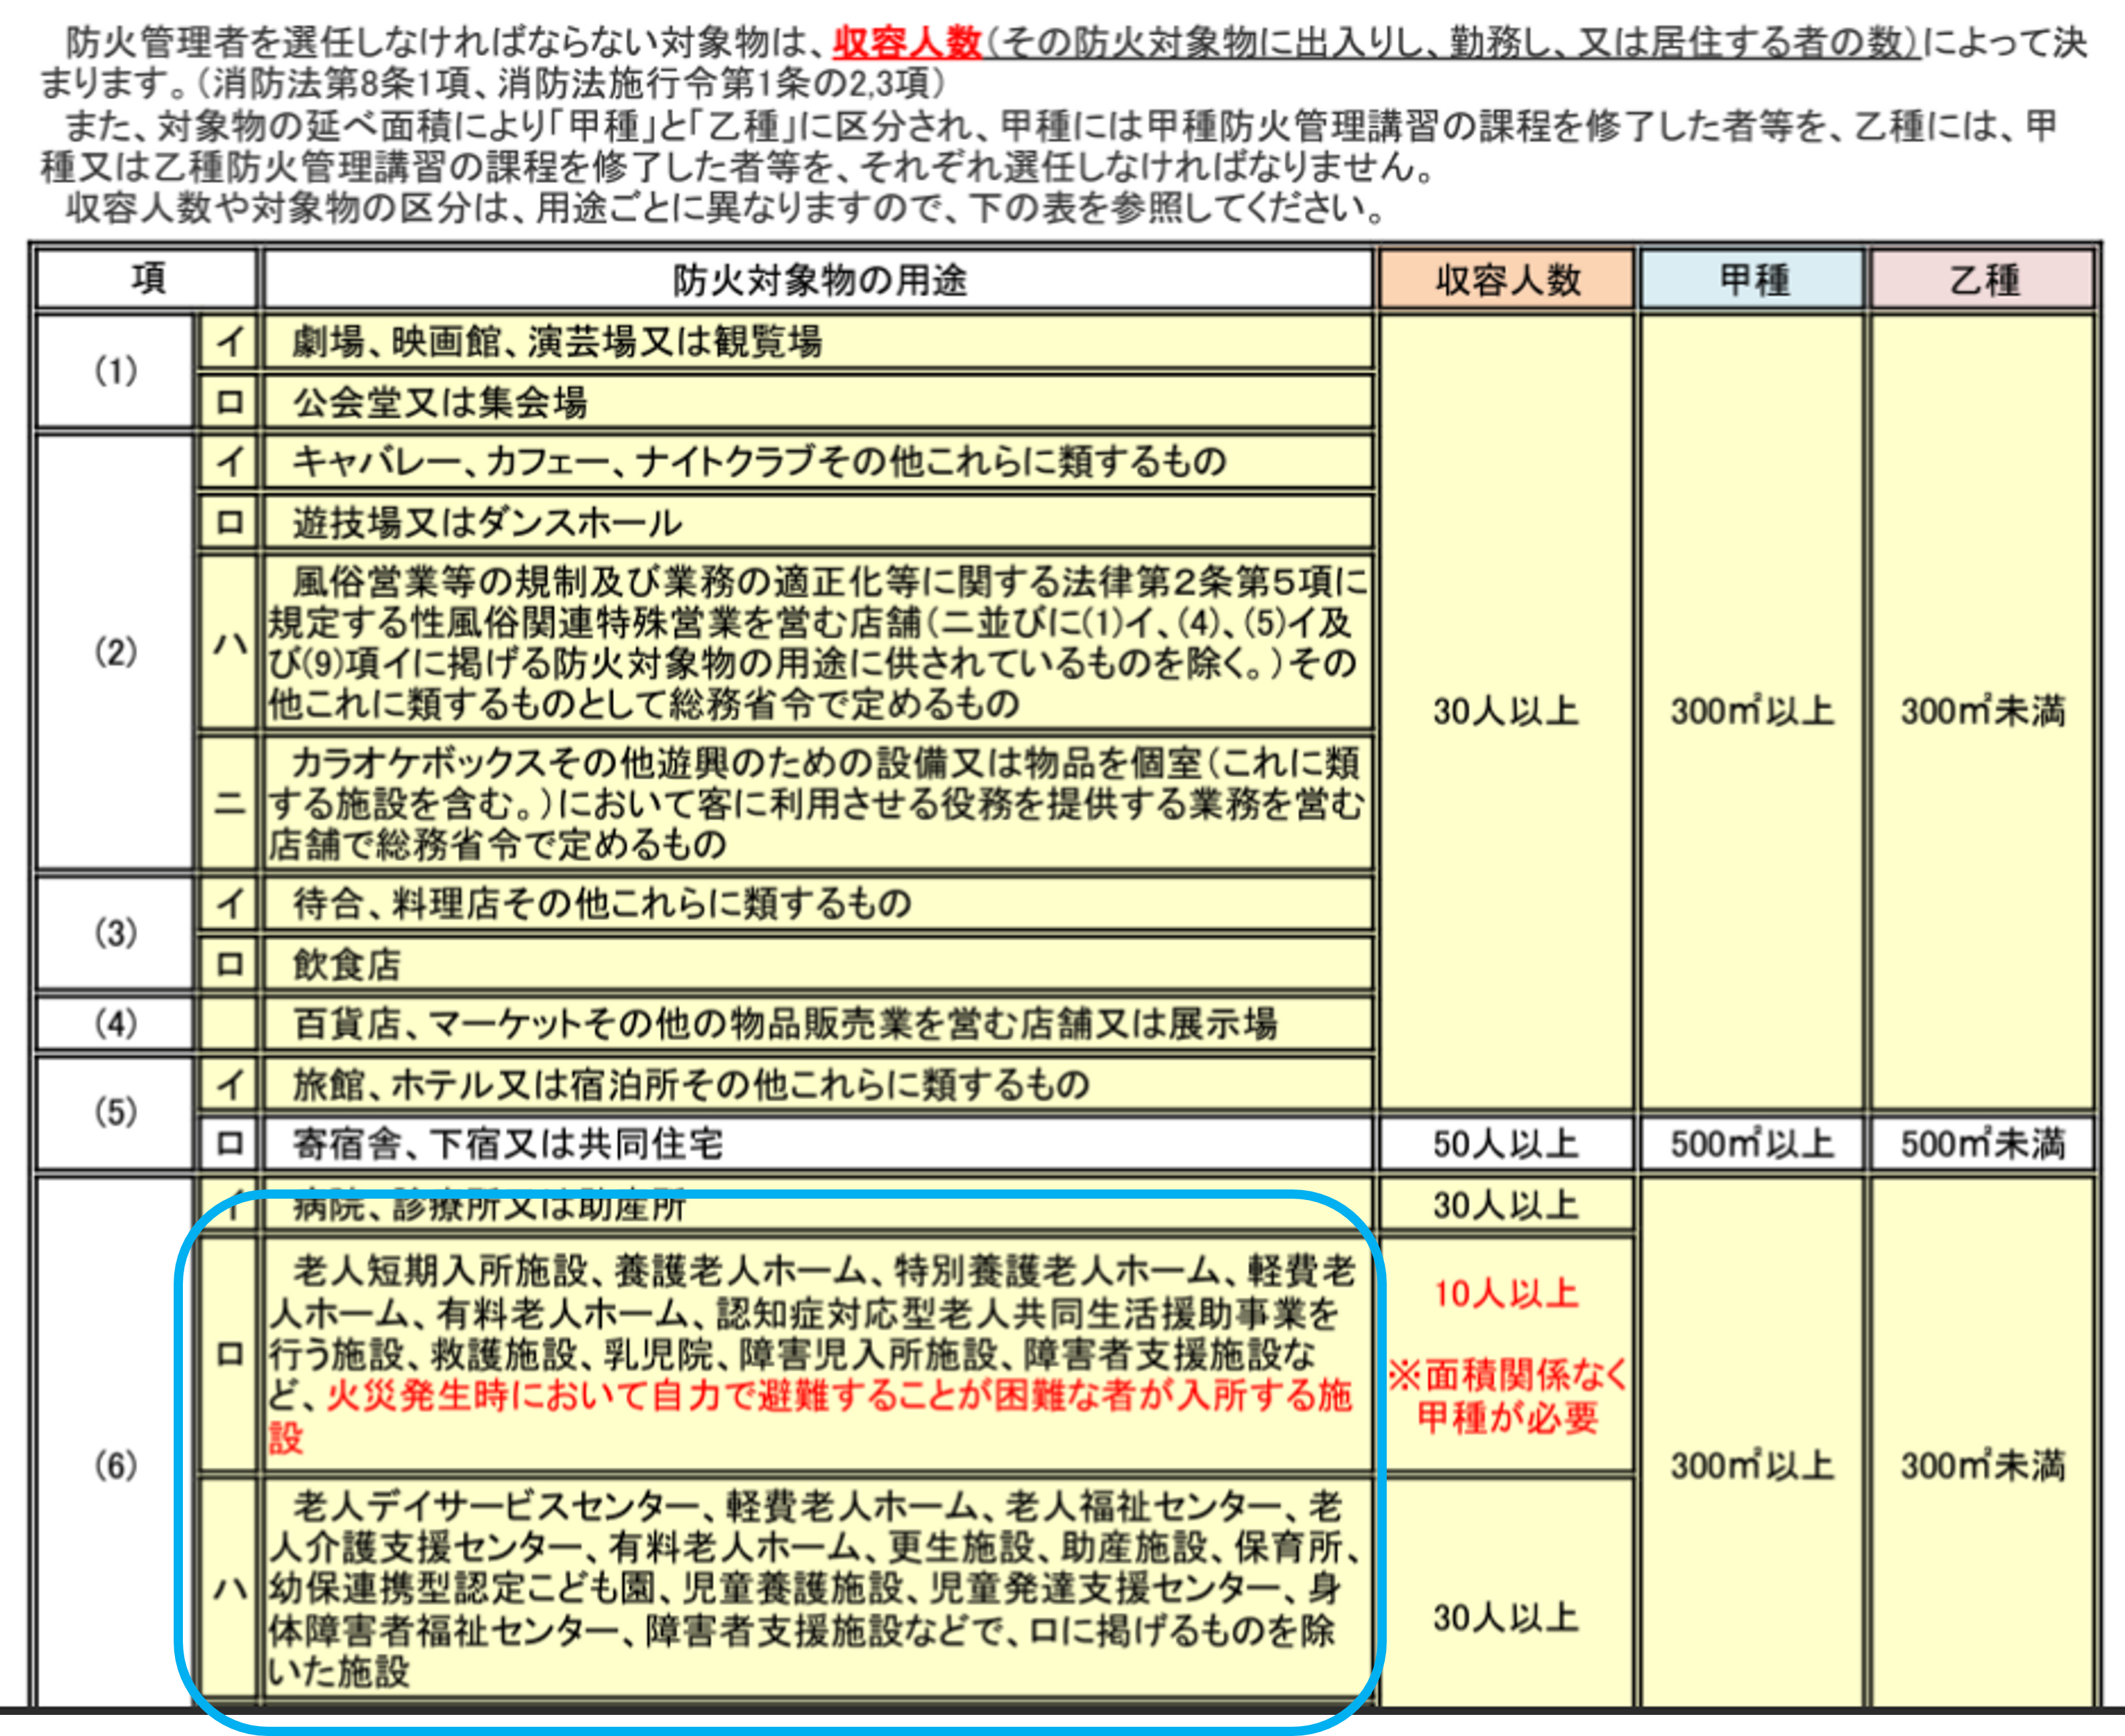2125x1736 pixels.
Task: Click イ beside 劇場、映画館
Action: click(229, 342)
